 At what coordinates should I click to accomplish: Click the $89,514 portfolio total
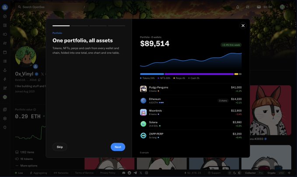click(x=155, y=44)
